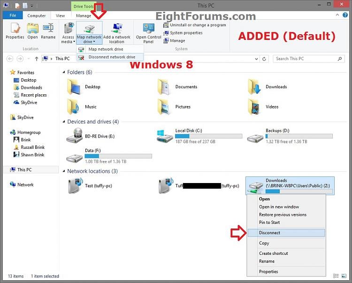Viewport: 352px width, 283px height.
Task: Select Desktop under Favorites
Action: coord(25,80)
